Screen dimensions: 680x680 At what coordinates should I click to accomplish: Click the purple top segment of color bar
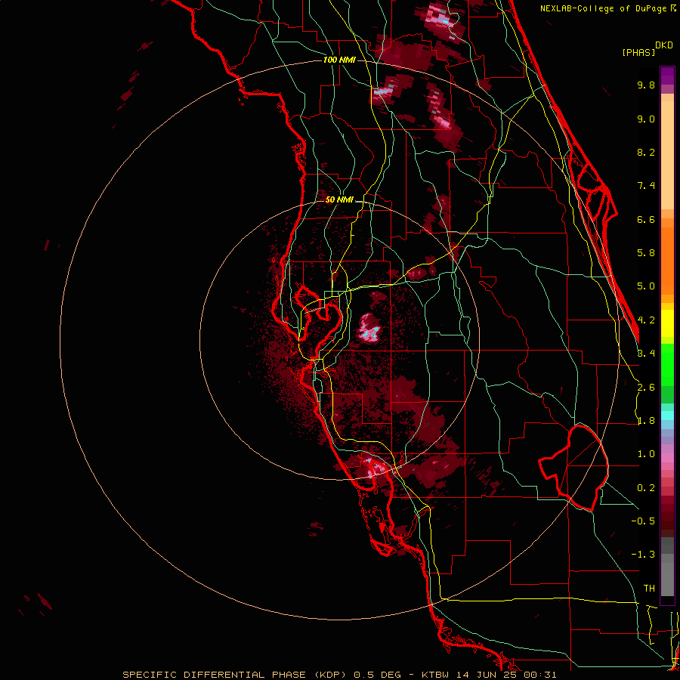click(667, 76)
